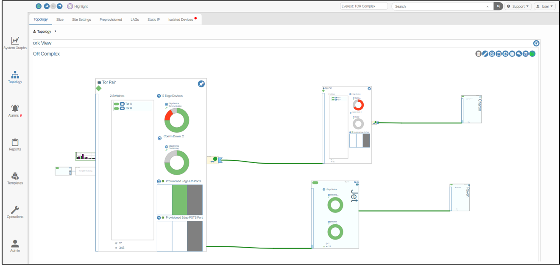Switch to the Site Settings tab
The height and width of the screenshot is (265, 560).
pyautogui.click(x=81, y=20)
